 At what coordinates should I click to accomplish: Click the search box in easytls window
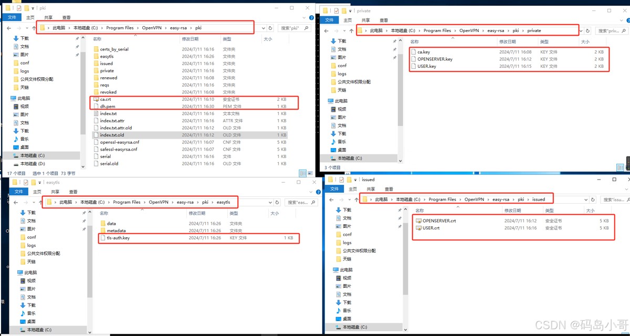pyautogui.click(x=302, y=202)
